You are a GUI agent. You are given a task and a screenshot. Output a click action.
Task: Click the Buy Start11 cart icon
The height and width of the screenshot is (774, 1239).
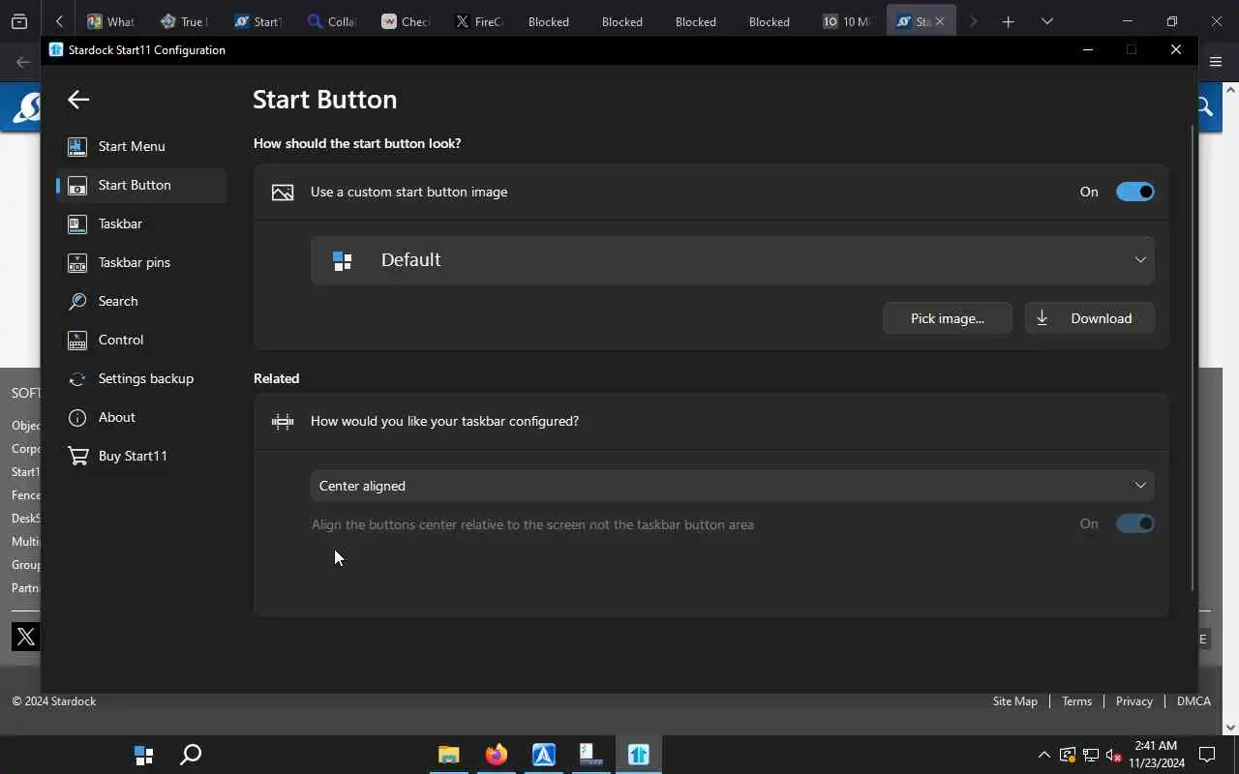77,456
